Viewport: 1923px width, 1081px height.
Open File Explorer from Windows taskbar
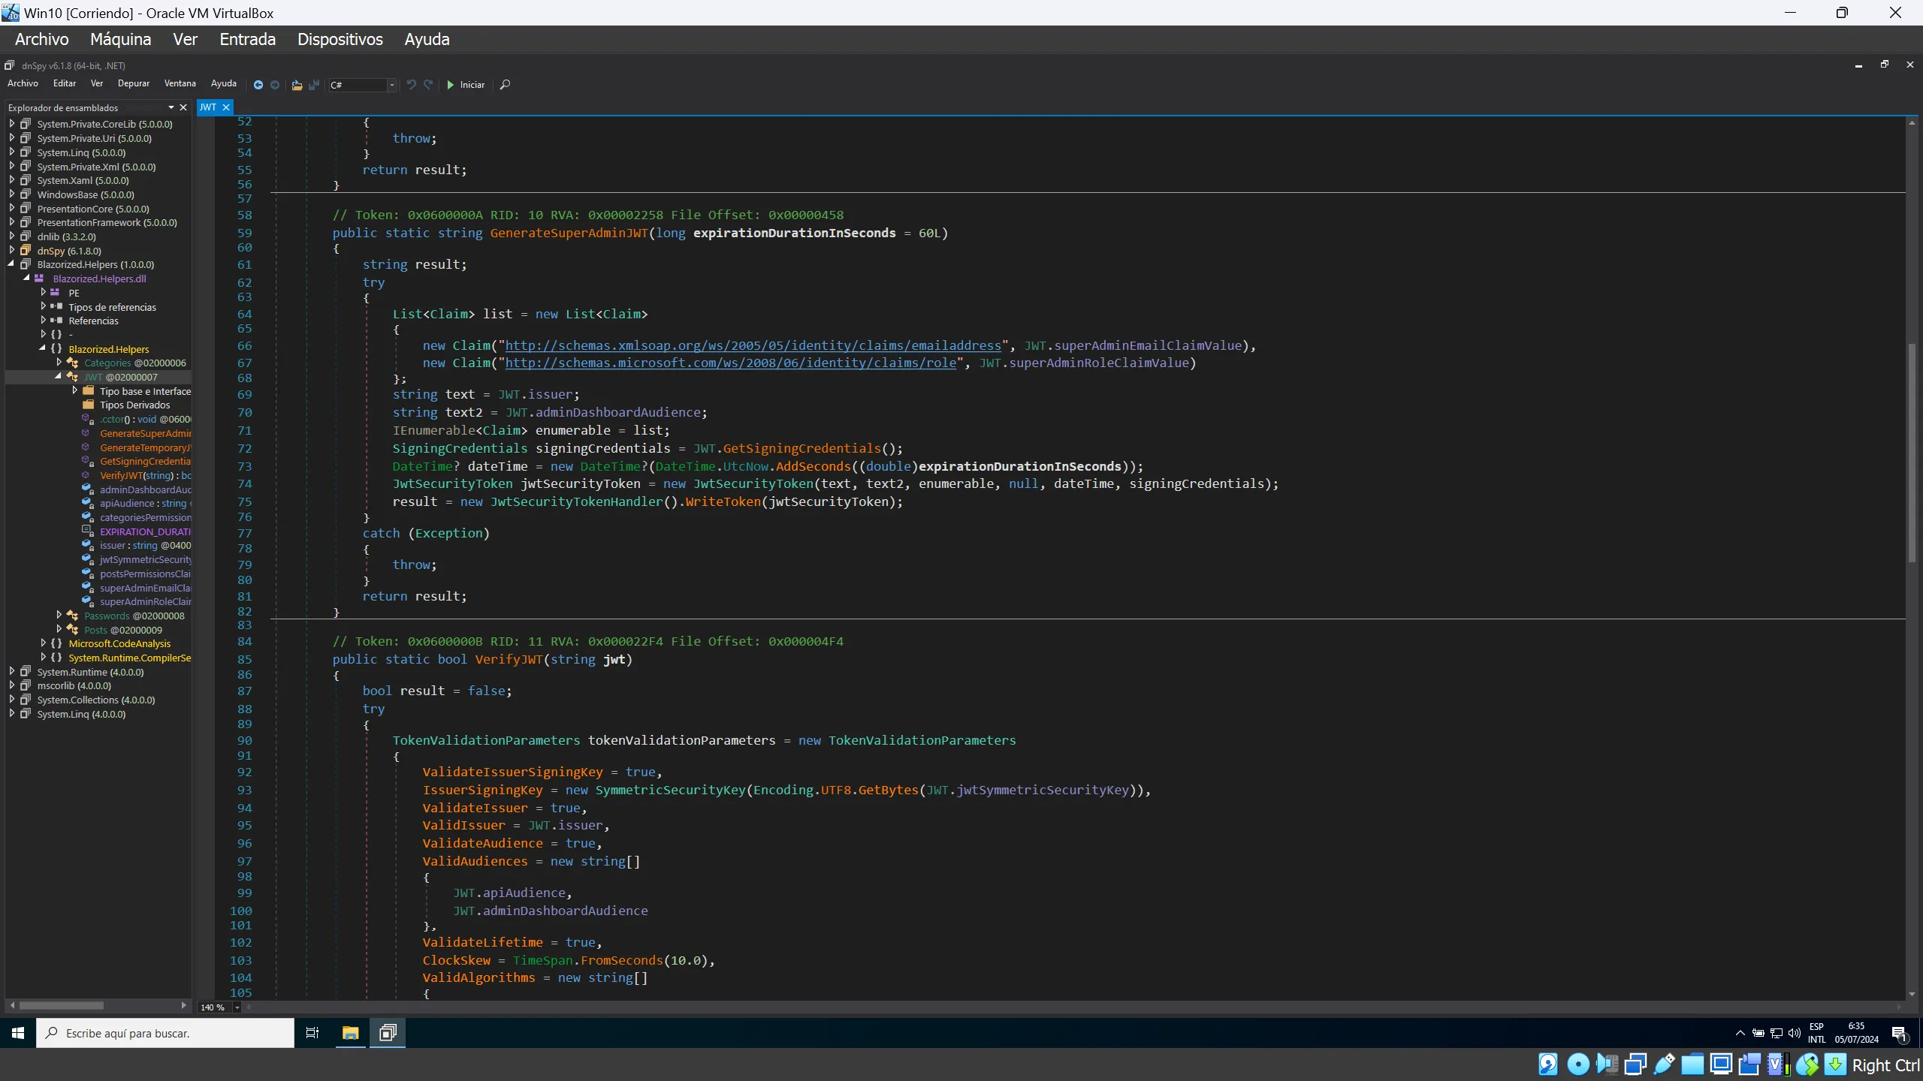pyautogui.click(x=350, y=1033)
